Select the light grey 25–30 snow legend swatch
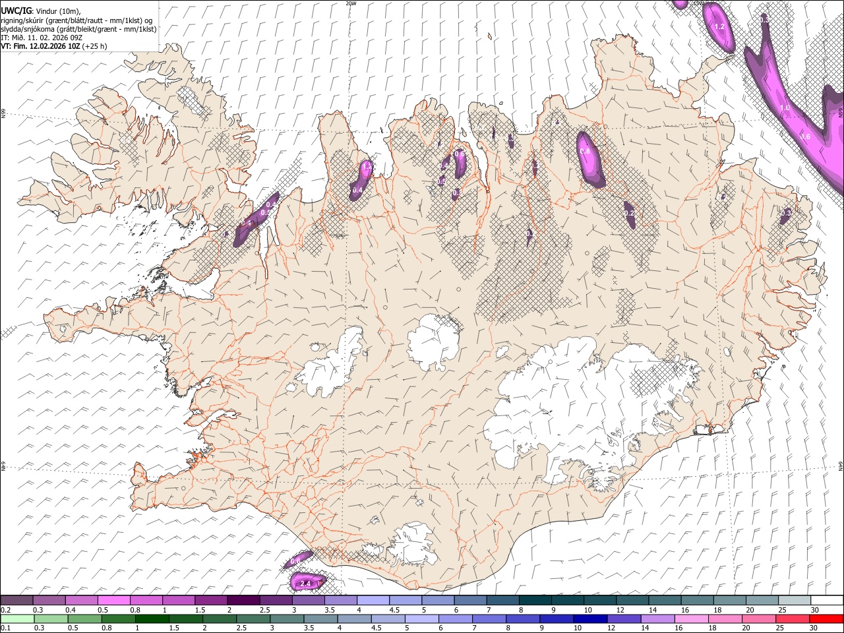The image size is (844, 633). 795,600
